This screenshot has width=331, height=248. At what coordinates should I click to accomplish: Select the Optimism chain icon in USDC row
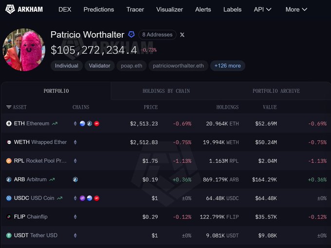97,198
